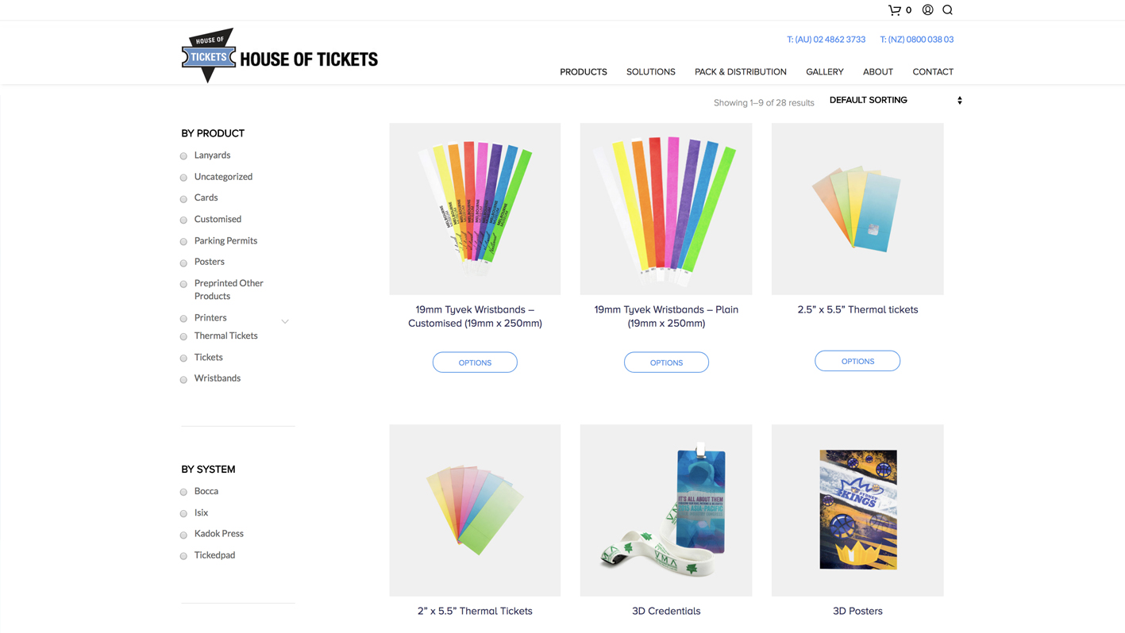Image resolution: width=1125 pixels, height=633 pixels.
Task: Open the Default Sorting dropdown
Action: (895, 101)
